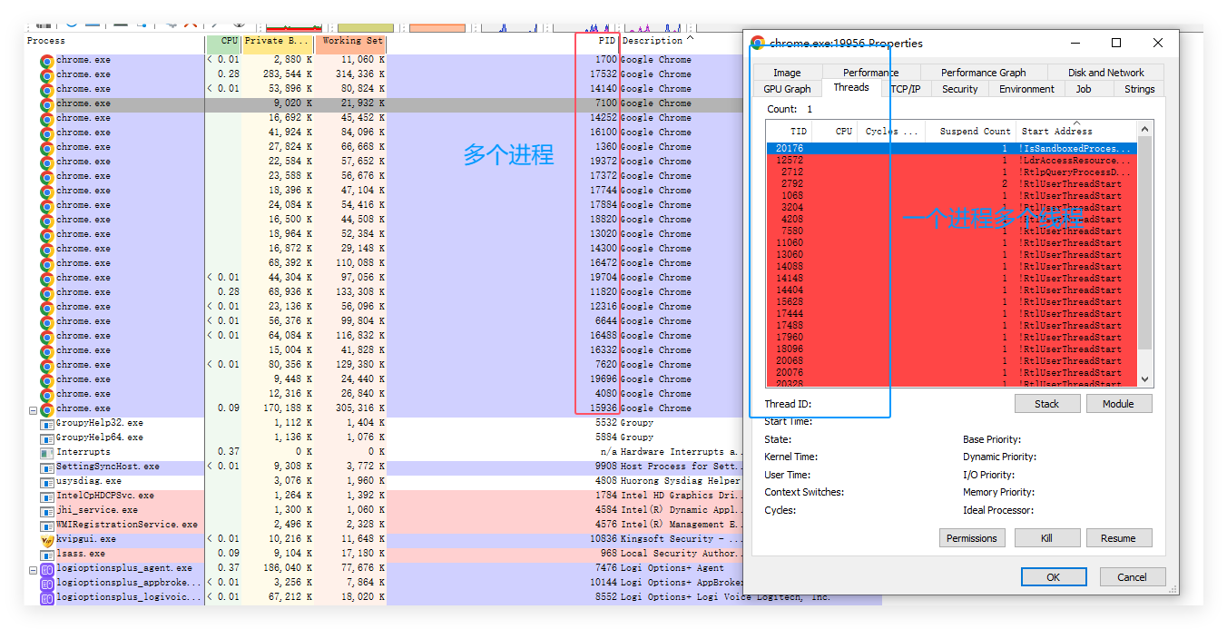
Task: Click the GroupyHelp32.exe process icon
Action: click(x=46, y=424)
